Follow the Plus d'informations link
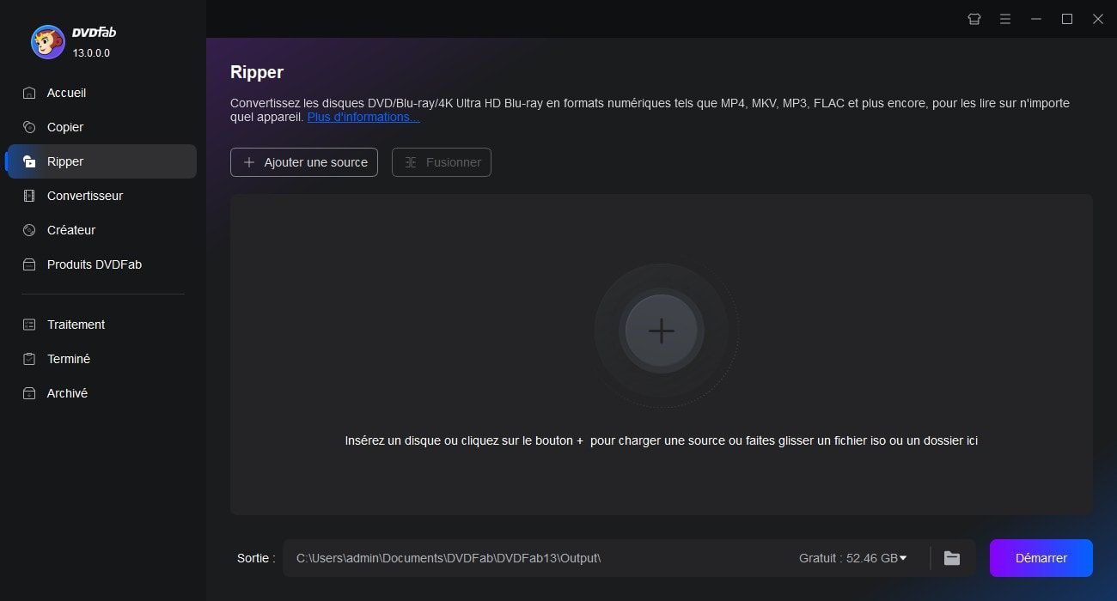 click(363, 117)
